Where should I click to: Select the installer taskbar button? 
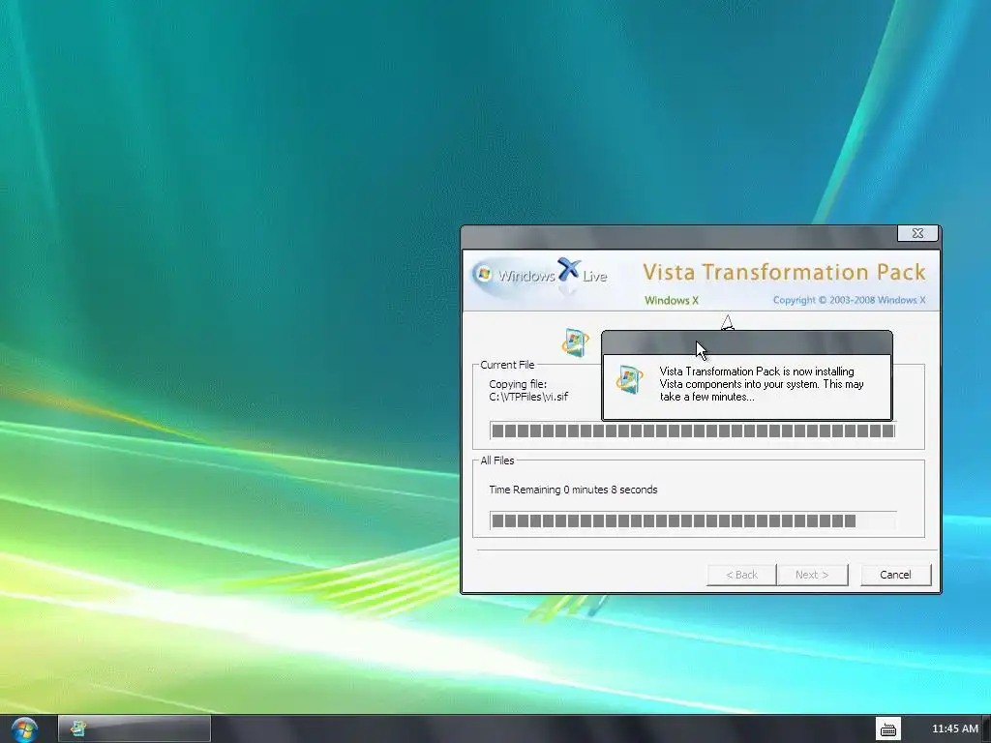(x=134, y=728)
